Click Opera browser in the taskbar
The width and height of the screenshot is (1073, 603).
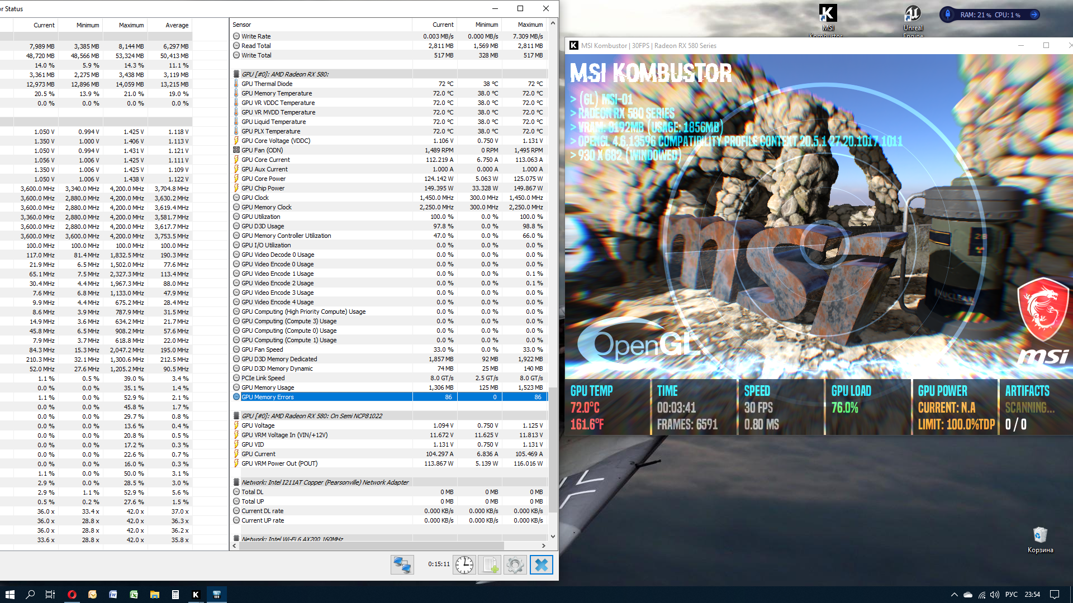[72, 595]
